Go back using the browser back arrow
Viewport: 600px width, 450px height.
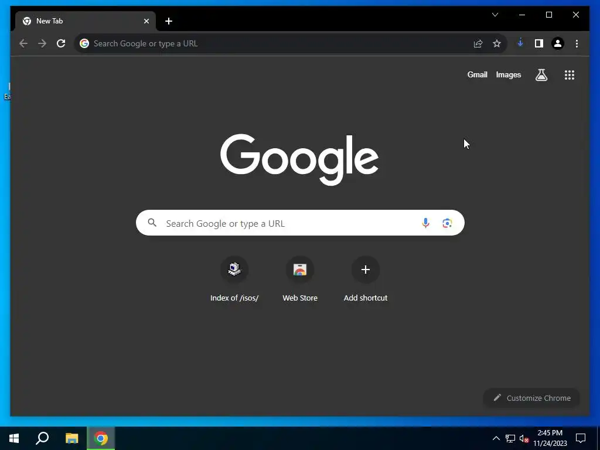point(23,43)
